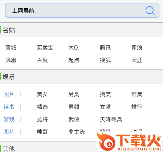Viewport: 163px width, 152px height.
Task: Open the 另类 link
Action: (74, 94)
